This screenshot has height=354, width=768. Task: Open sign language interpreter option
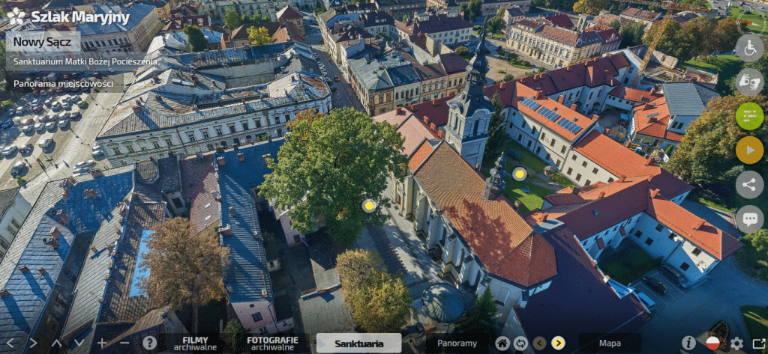(749, 82)
